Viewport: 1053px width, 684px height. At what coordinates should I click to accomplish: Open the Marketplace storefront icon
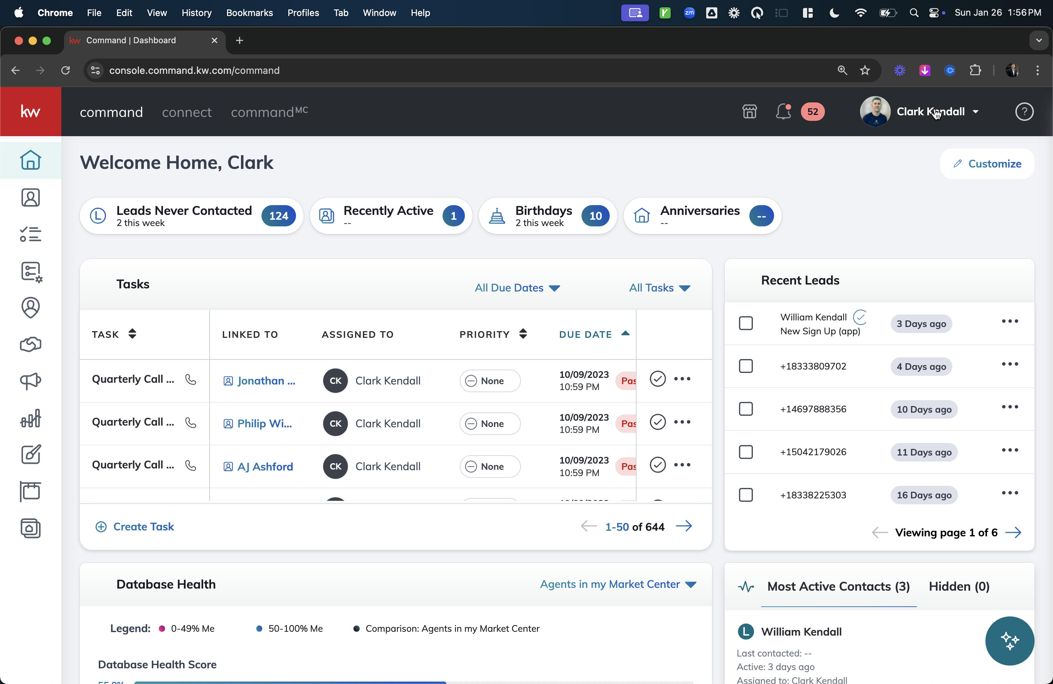click(x=749, y=111)
